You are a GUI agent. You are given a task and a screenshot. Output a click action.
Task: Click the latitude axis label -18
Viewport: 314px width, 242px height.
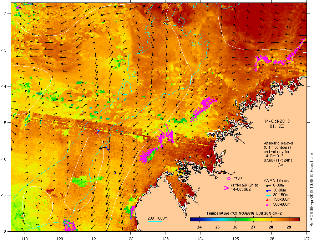click(x=4, y=231)
